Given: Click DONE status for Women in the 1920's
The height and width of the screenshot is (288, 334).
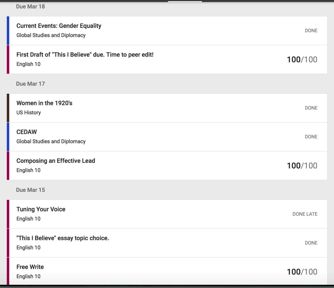Looking at the screenshot, I should [311, 108].
